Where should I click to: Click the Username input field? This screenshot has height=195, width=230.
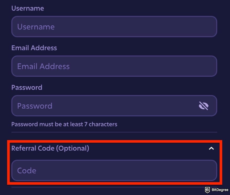point(114,26)
